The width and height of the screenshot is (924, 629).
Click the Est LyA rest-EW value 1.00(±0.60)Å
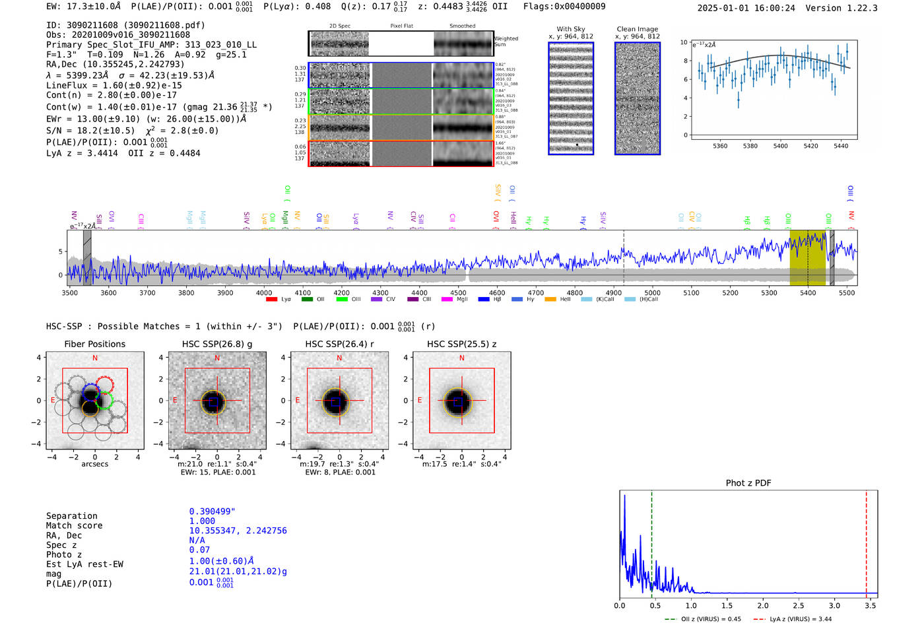(222, 561)
